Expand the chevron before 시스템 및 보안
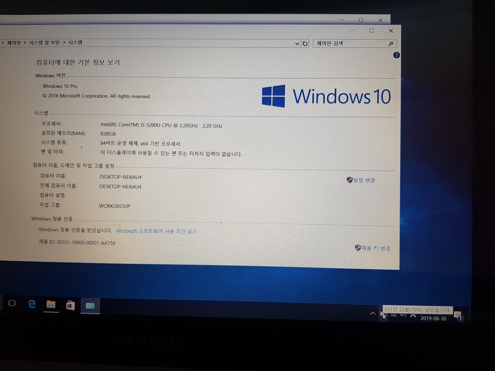The height and width of the screenshot is (371, 495). (25, 42)
